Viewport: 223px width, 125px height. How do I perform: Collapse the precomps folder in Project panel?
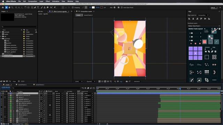click(1, 39)
